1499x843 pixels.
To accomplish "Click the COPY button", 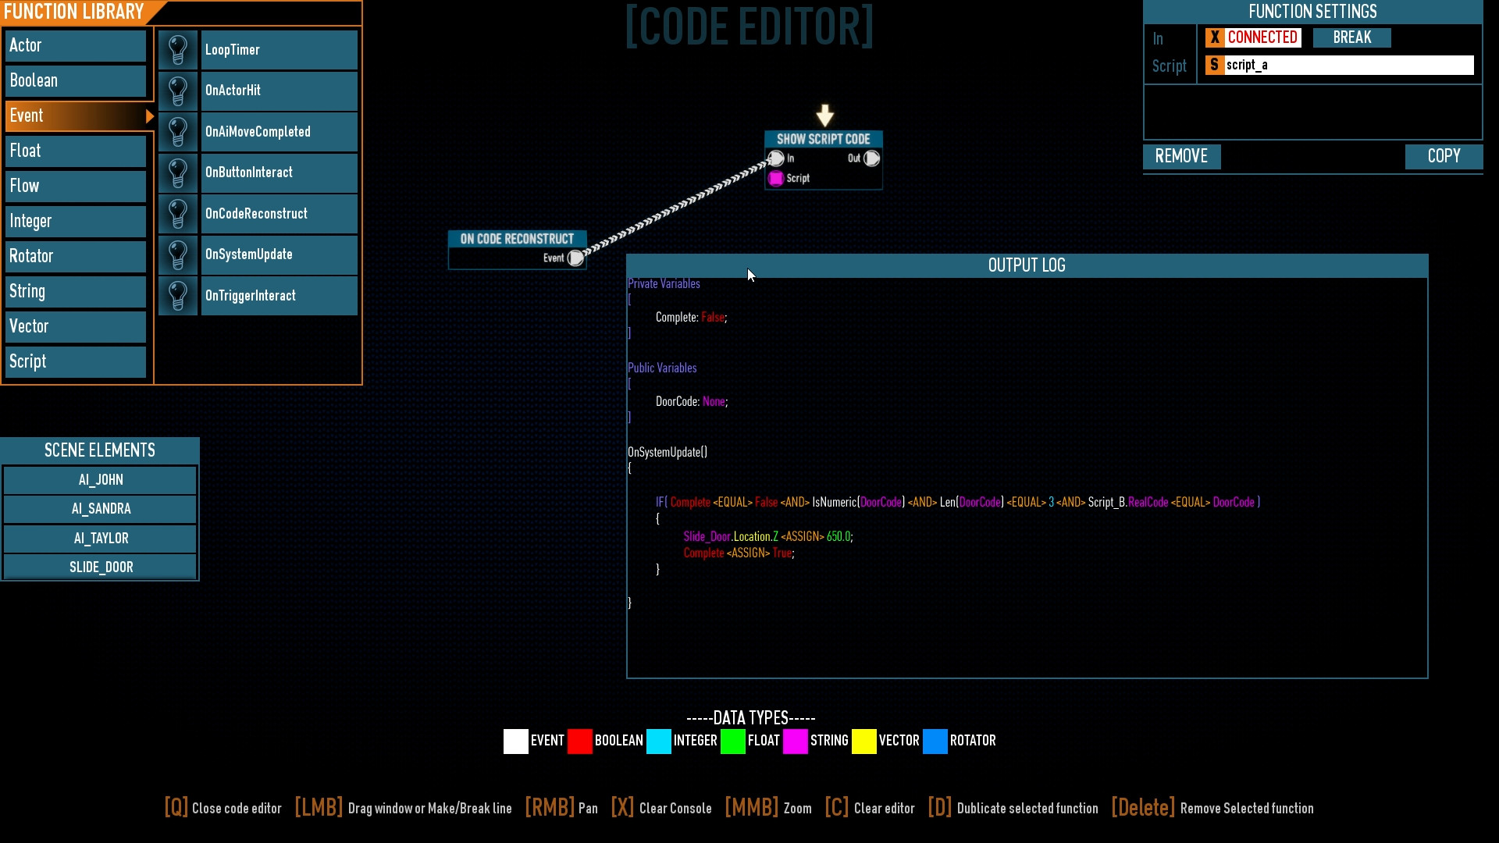I will [x=1444, y=156].
